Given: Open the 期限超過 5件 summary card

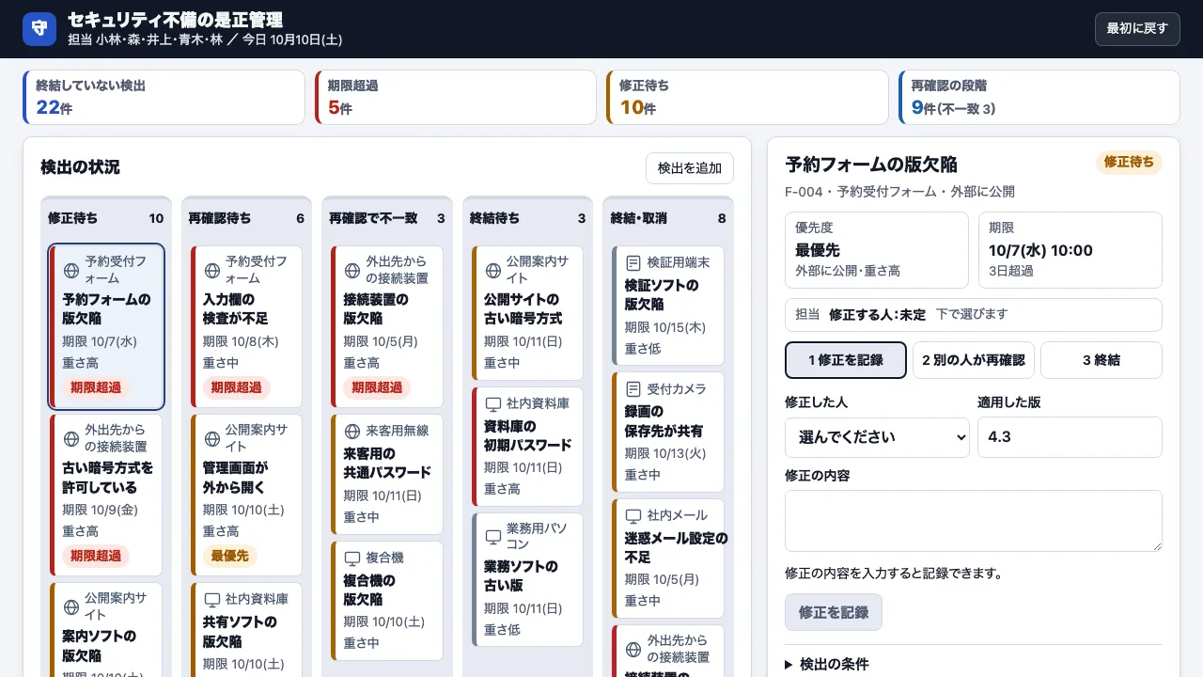Looking at the screenshot, I should coord(456,97).
